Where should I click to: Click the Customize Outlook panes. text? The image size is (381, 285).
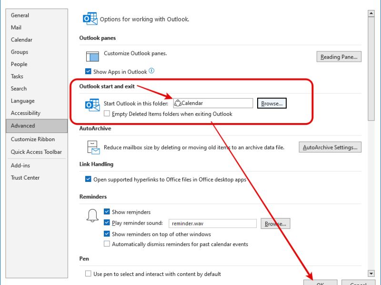tap(135, 53)
